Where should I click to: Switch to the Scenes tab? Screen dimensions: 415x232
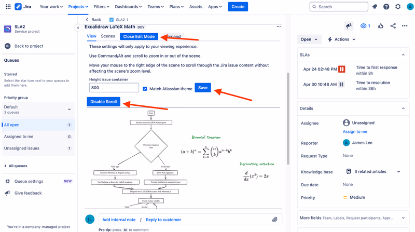(x=108, y=36)
